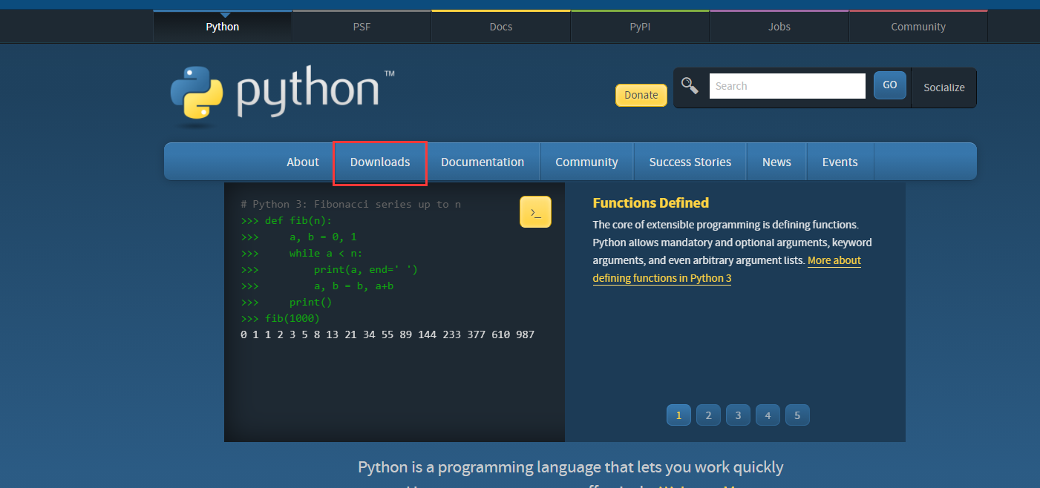Viewport: 1040px width, 488px height.
Task: Click the Functions Defined heading
Action: coord(651,203)
